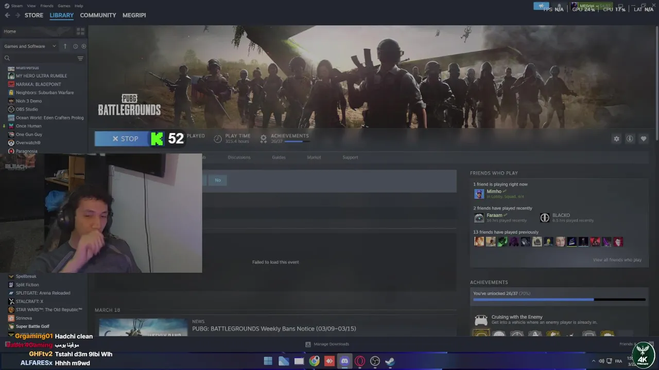Open Steam from the taskbar
This screenshot has height=370, width=659.
point(390,361)
